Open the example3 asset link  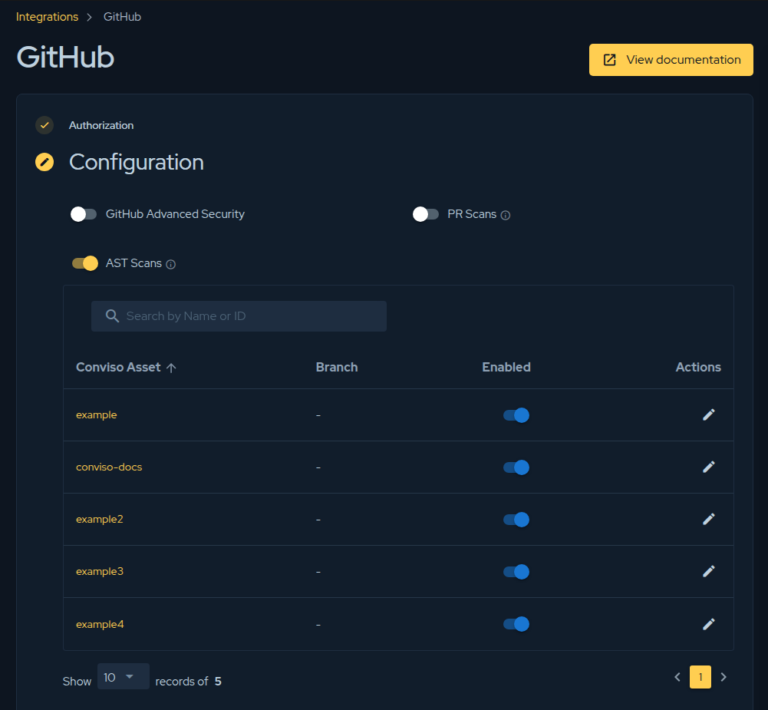point(100,571)
